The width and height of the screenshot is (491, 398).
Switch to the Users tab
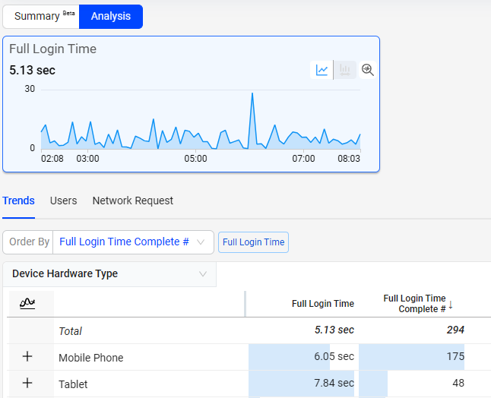tap(63, 201)
